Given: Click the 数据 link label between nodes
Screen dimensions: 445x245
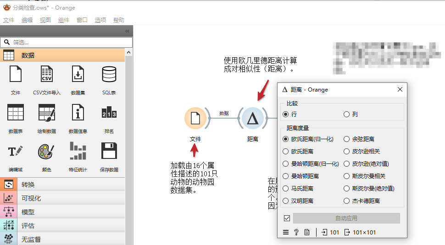Looking at the screenshot, I should (224, 113).
